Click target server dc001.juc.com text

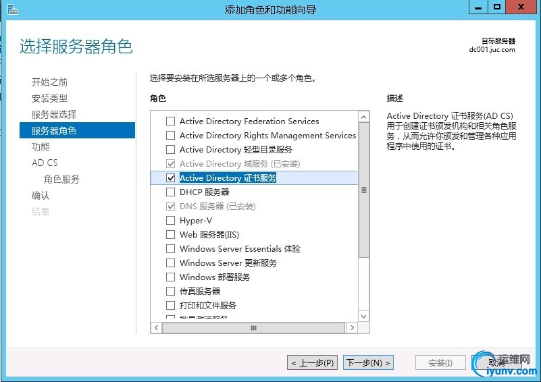pyautogui.click(x=492, y=50)
